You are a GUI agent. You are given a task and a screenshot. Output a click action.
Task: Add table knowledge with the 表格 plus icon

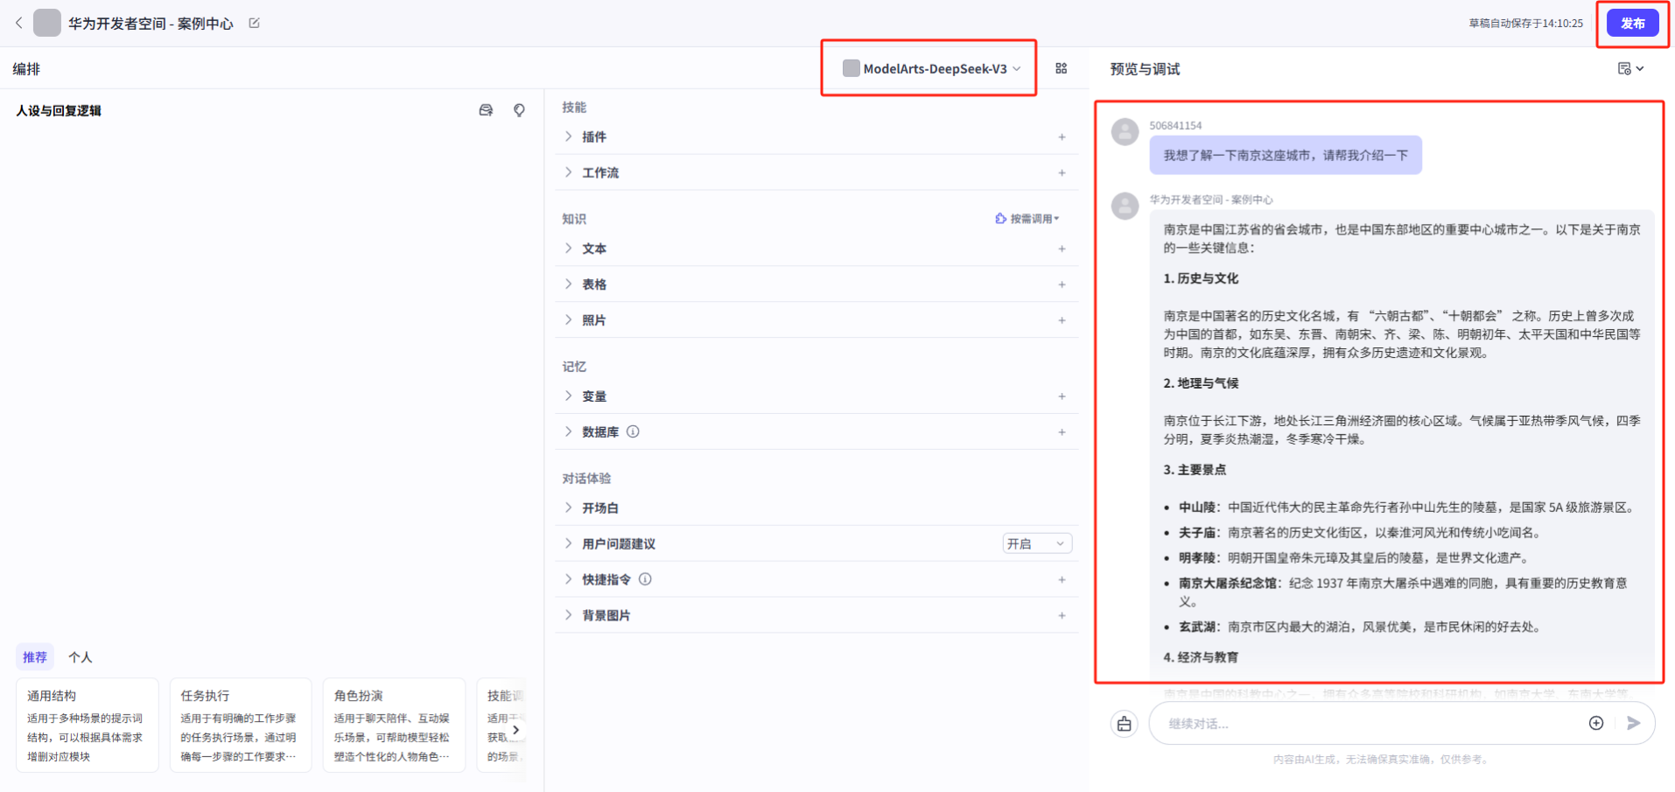pos(1062,284)
